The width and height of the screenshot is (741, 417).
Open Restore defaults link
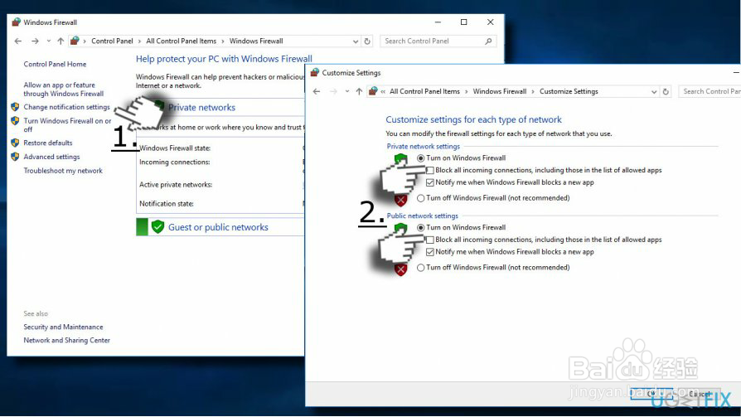[48, 143]
